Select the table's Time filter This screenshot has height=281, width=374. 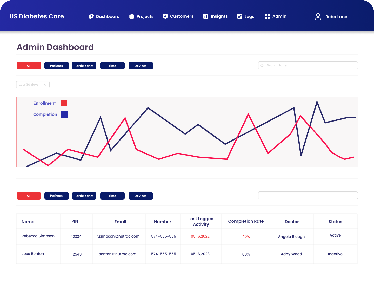tap(112, 196)
